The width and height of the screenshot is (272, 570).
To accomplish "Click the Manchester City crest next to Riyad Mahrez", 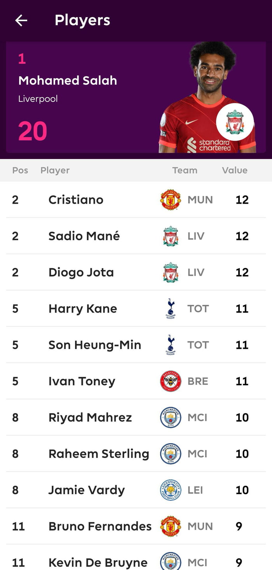I will (170, 417).
